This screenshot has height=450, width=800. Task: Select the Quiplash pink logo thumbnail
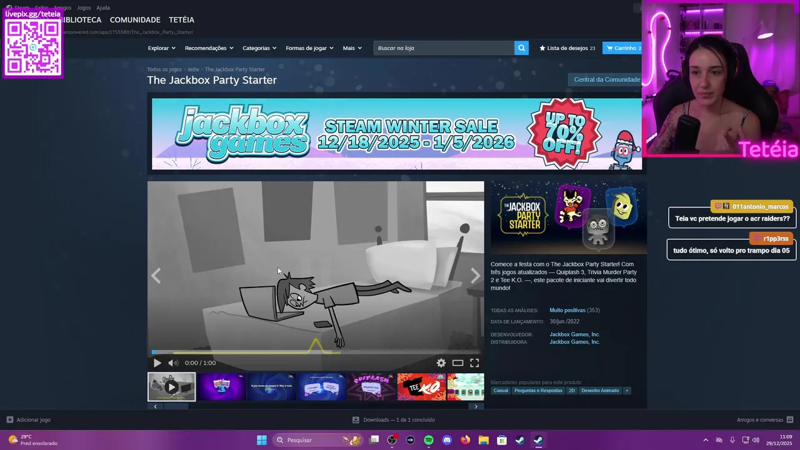pos(371,387)
